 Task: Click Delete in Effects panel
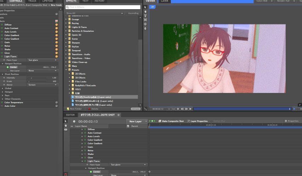coord(93,109)
